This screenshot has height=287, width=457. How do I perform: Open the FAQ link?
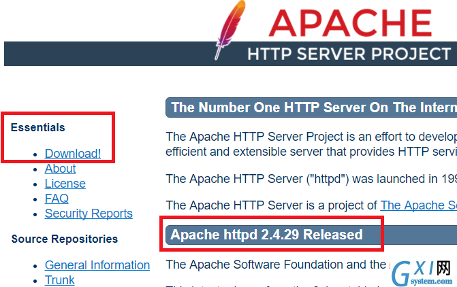tap(57, 199)
